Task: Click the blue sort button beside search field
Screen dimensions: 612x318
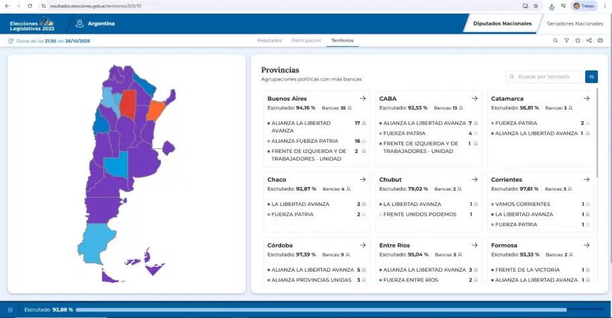Action: 591,77
